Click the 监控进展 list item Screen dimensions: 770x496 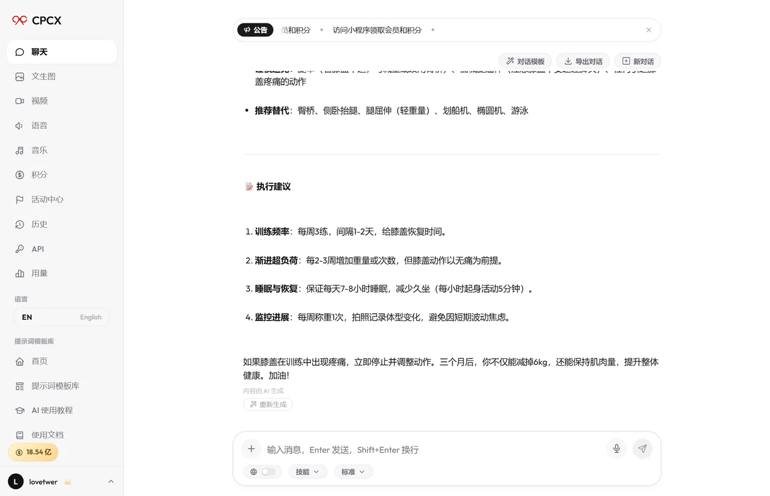click(x=383, y=317)
